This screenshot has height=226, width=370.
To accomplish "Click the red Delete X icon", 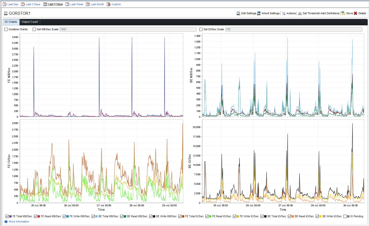I will click(x=355, y=13).
